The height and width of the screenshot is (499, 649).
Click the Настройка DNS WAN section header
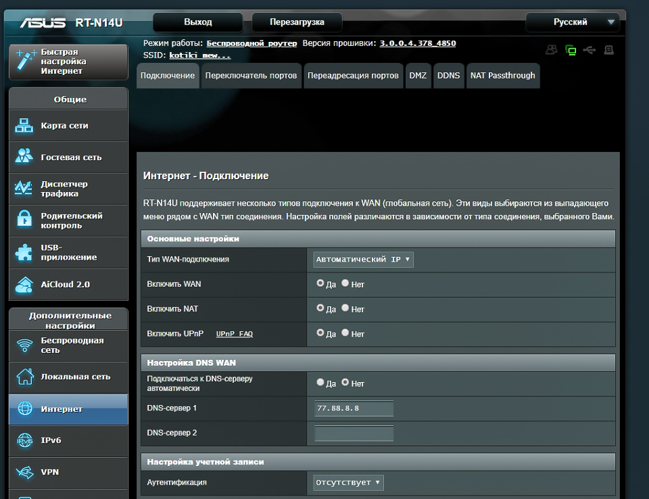pos(378,363)
